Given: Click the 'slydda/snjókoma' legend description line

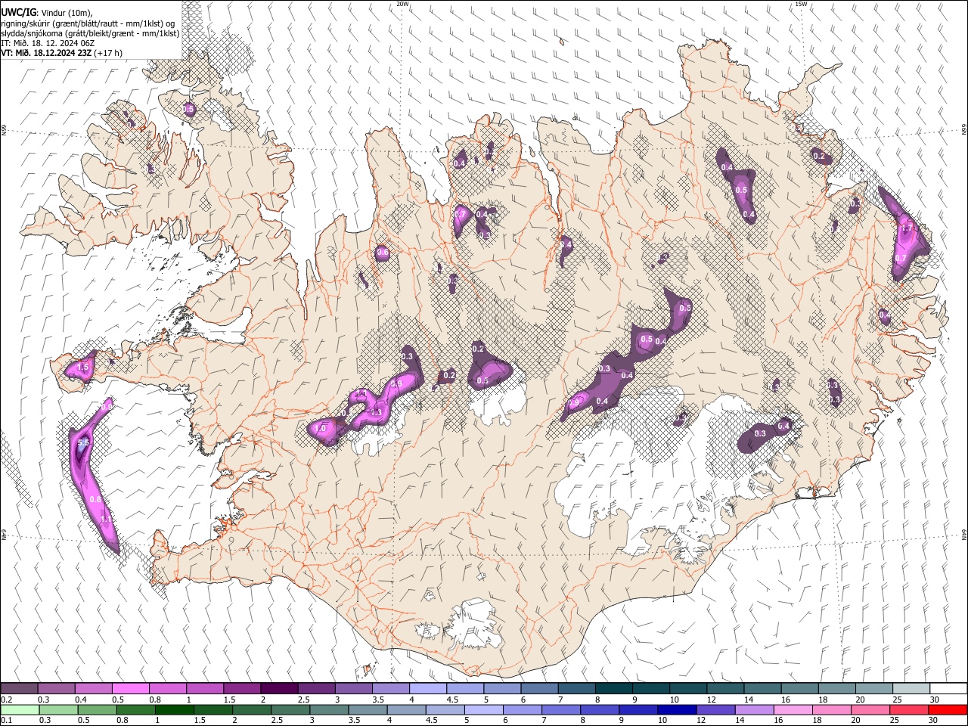Looking at the screenshot, I should pos(90,33).
